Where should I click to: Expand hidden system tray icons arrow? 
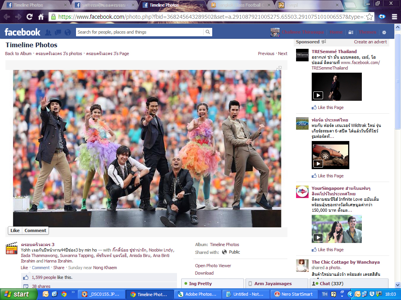tap(350, 294)
